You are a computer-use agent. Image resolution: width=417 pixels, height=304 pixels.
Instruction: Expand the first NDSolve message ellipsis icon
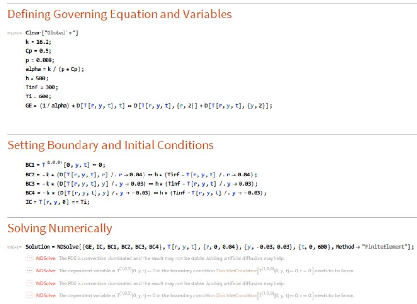(x=29, y=258)
